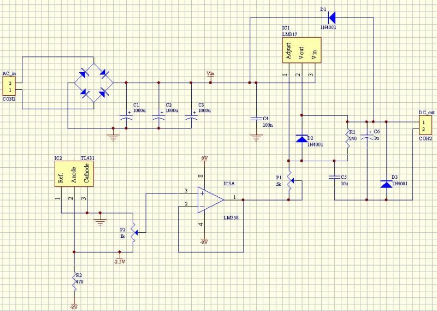Select the AC_in CON2 connector
The width and height of the screenshot is (437, 311).
(x=9, y=87)
